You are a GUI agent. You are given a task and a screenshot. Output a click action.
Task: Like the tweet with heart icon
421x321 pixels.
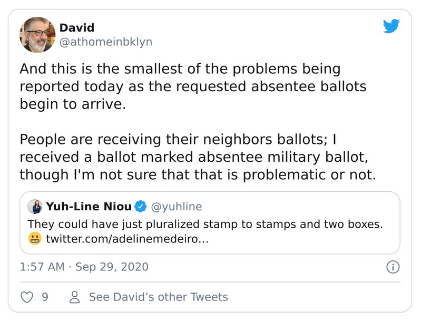tap(26, 297)
